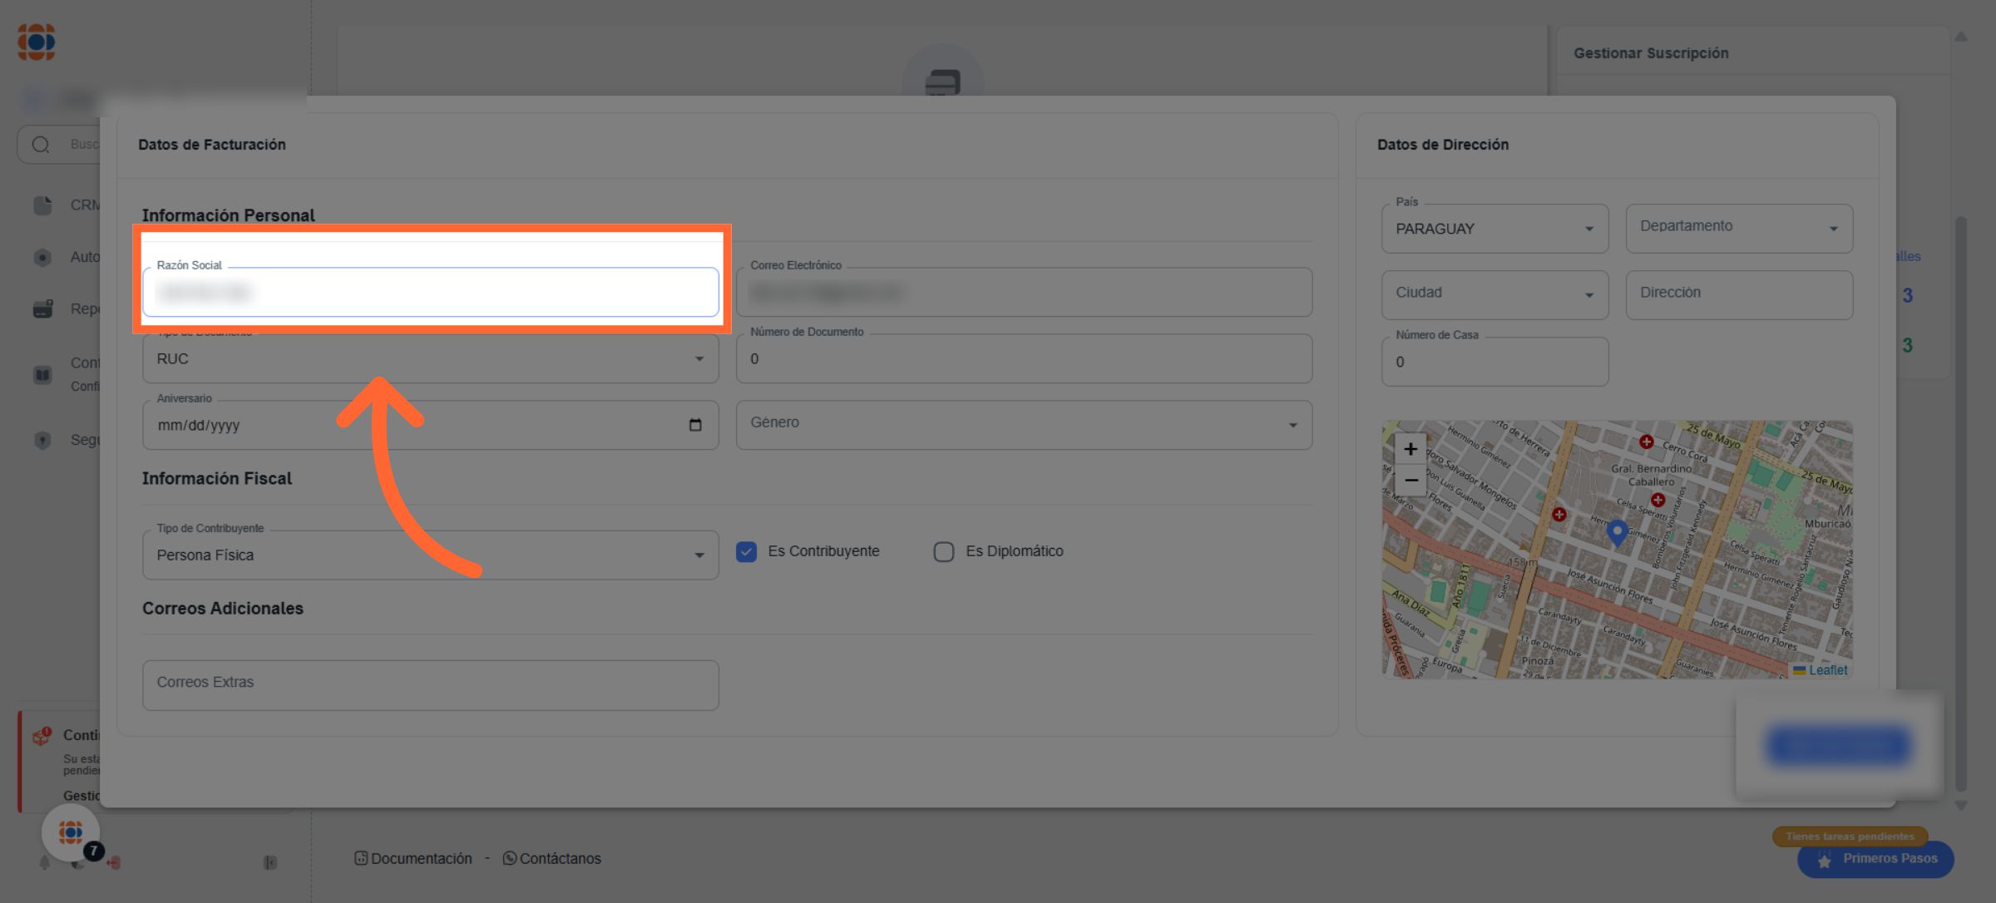
Task: Click the Razón Social input field
Action: pos(430,293)
